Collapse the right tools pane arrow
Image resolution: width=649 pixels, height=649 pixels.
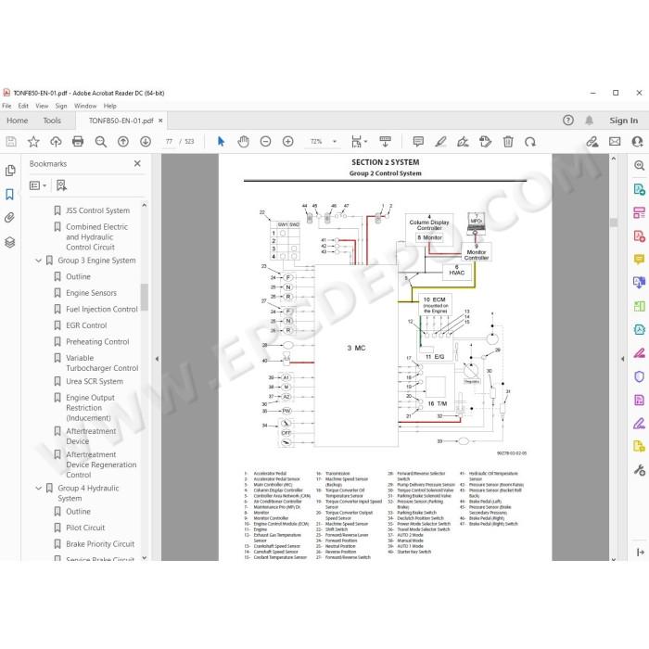[x=623, y=359]
